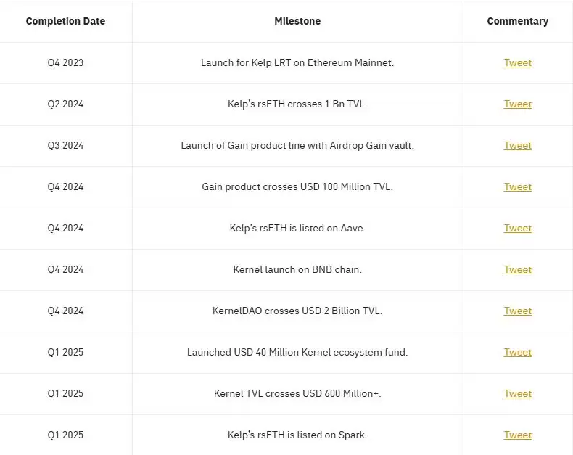This screenshot has width=573, height=455.
Task: Open Tweet for Gain product USD 100 Million TVL
Action: point(517,186)
